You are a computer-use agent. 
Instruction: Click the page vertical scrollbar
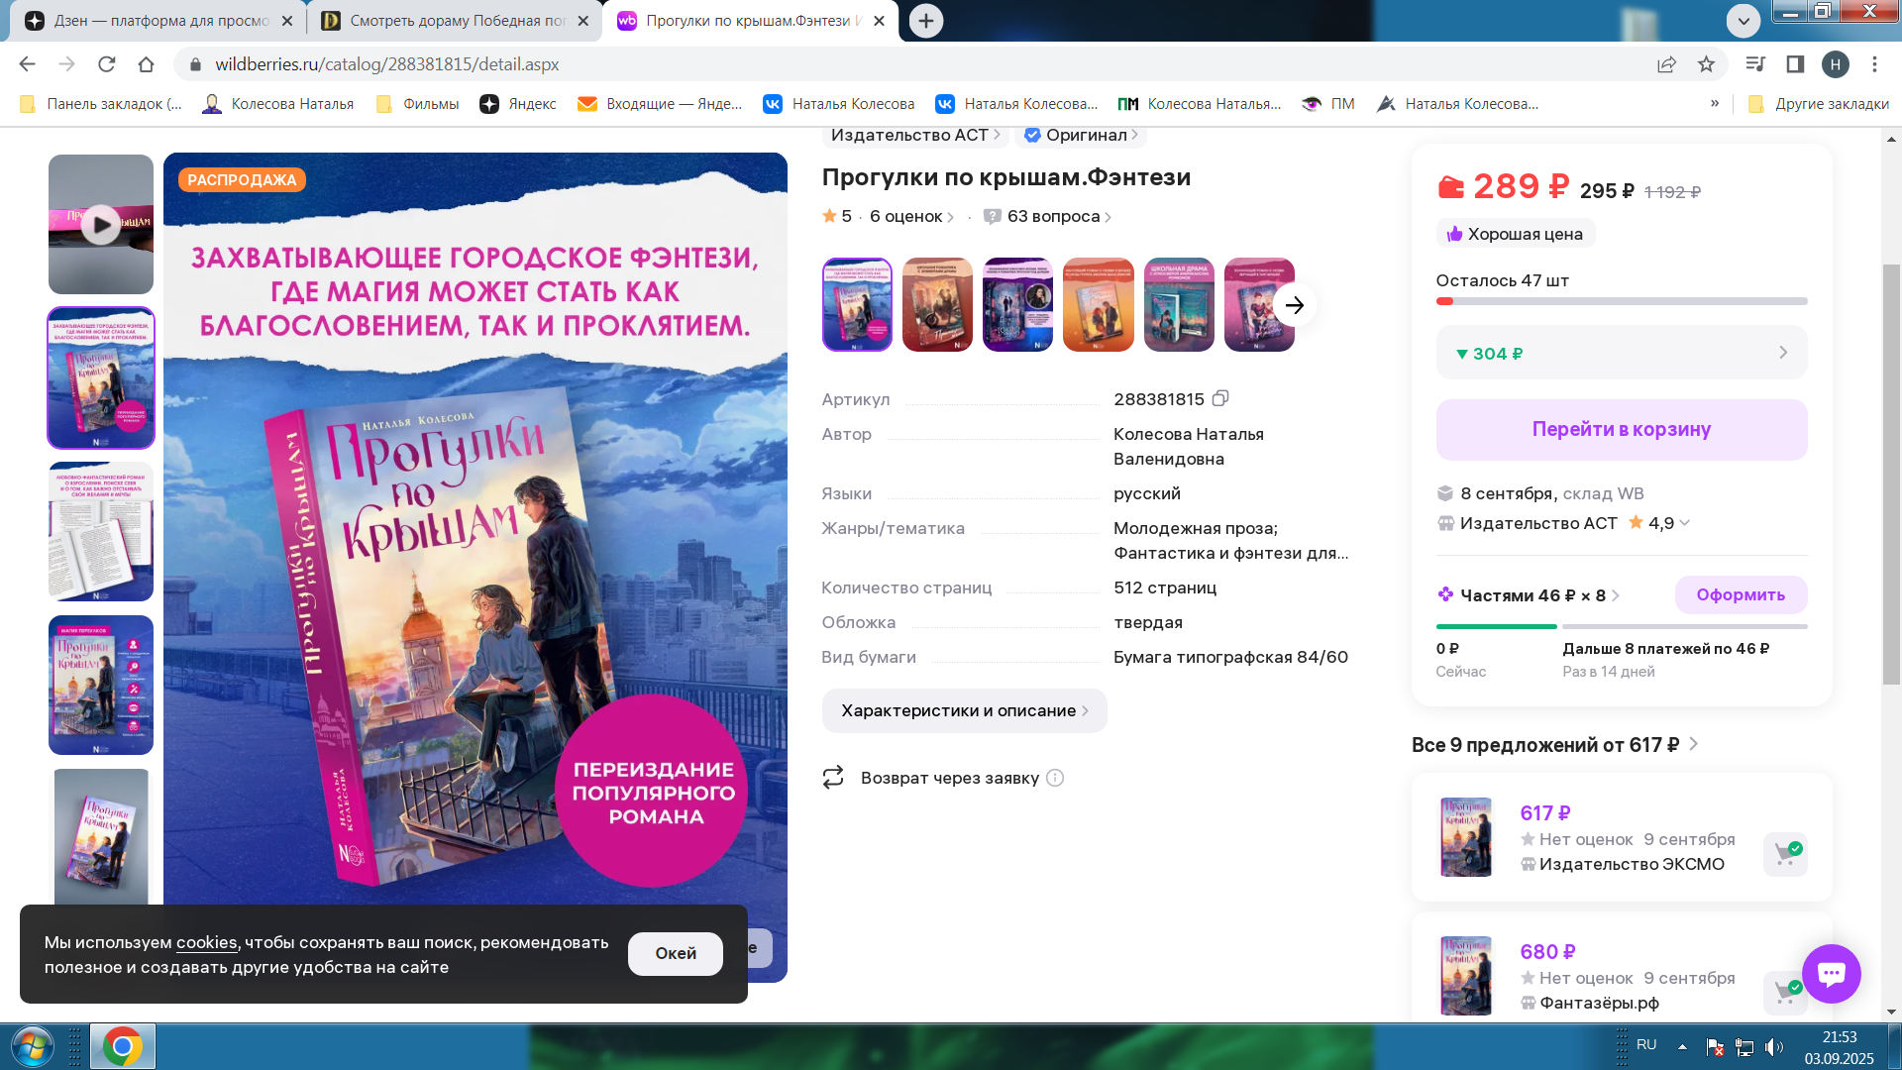[1891, 476]
